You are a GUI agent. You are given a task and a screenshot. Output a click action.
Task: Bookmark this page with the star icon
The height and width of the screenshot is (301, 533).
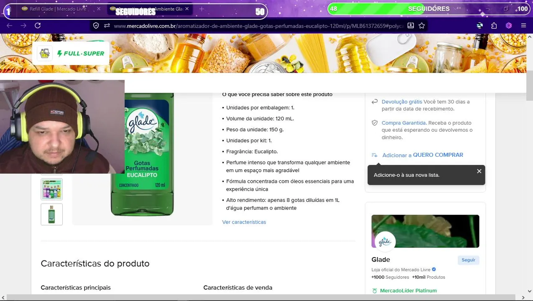pyautogui.click(x=422, y=26)
